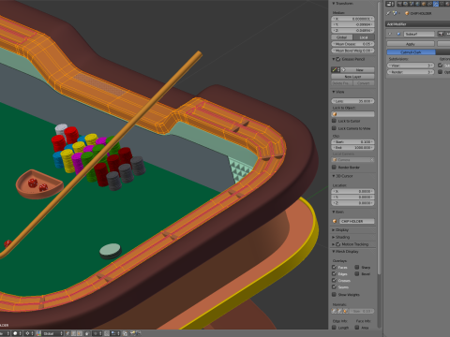Adjust the Mean Crease slider
This screenshot has height=337, width=450.
click(352, 44)
